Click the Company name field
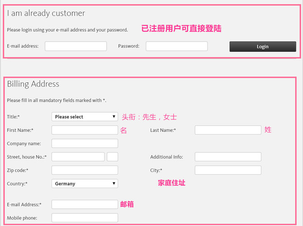303x226 pixels. (85, 143)
